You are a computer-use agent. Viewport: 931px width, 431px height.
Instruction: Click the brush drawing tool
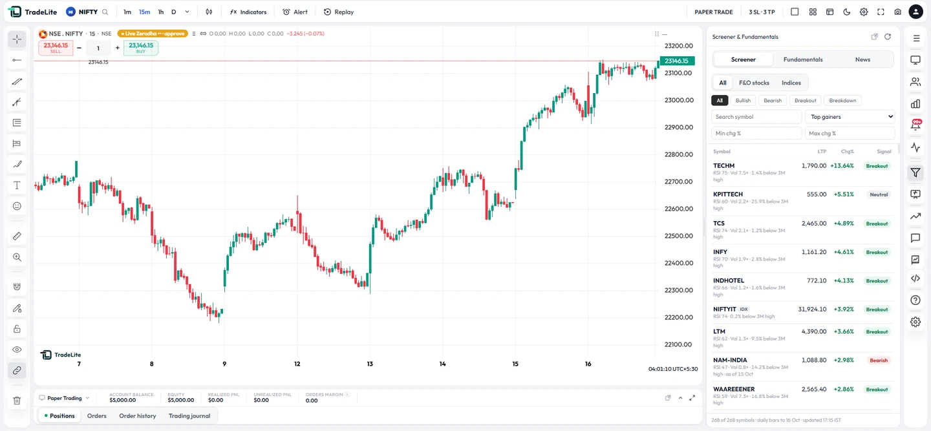pyautogui.click(x=17, y=165)
